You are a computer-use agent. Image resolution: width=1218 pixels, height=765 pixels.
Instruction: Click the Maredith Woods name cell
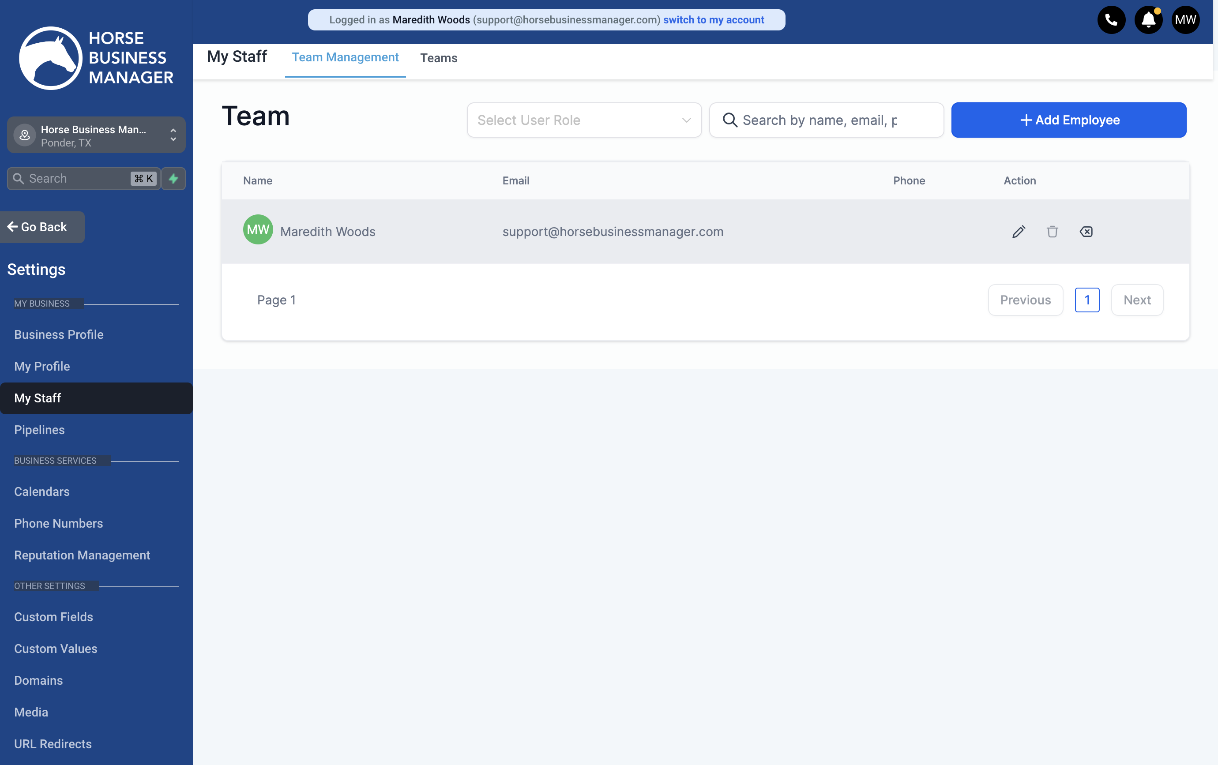point(328,232)
